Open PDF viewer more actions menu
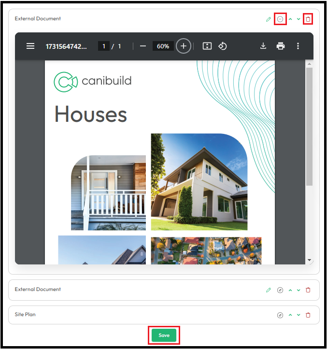Viewport: 327px width, 350px height. point(298,46)
